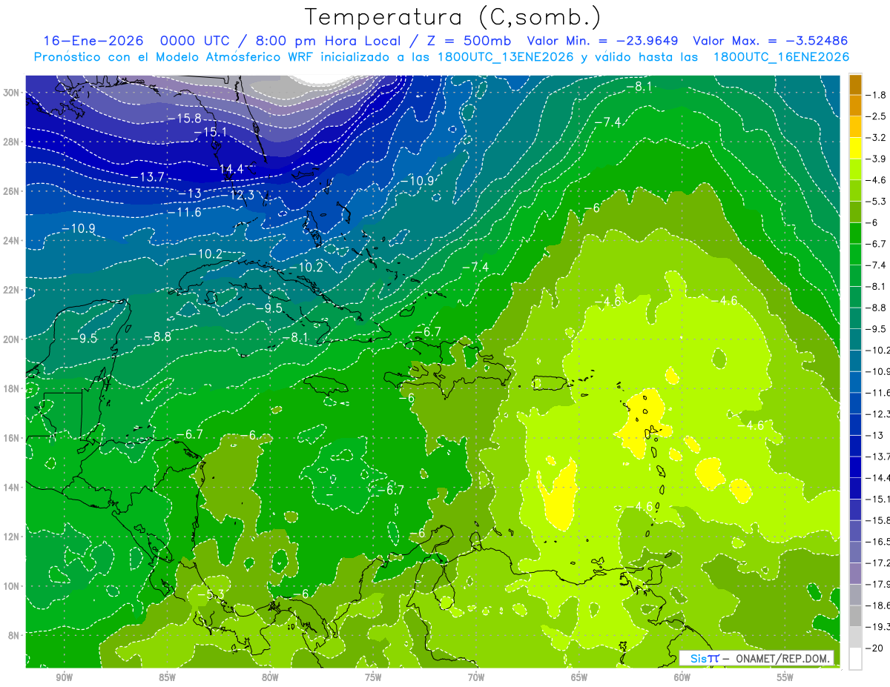Click the Puerto Rico island outline
Image resolution: width=890 pixels, height=687 pixels.
pyautogui.click(x=548, y=383)
